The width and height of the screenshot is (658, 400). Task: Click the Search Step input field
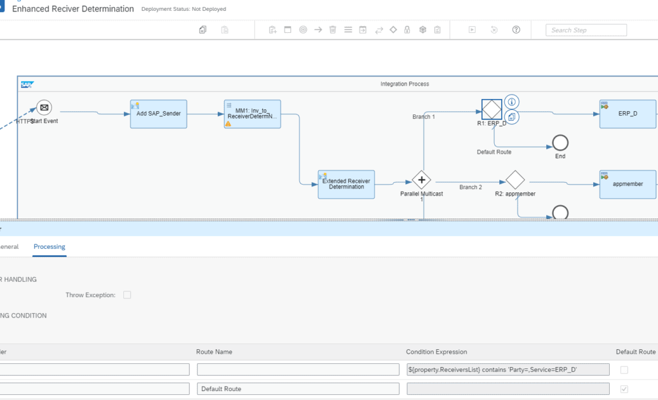click(x=586, y=30)
